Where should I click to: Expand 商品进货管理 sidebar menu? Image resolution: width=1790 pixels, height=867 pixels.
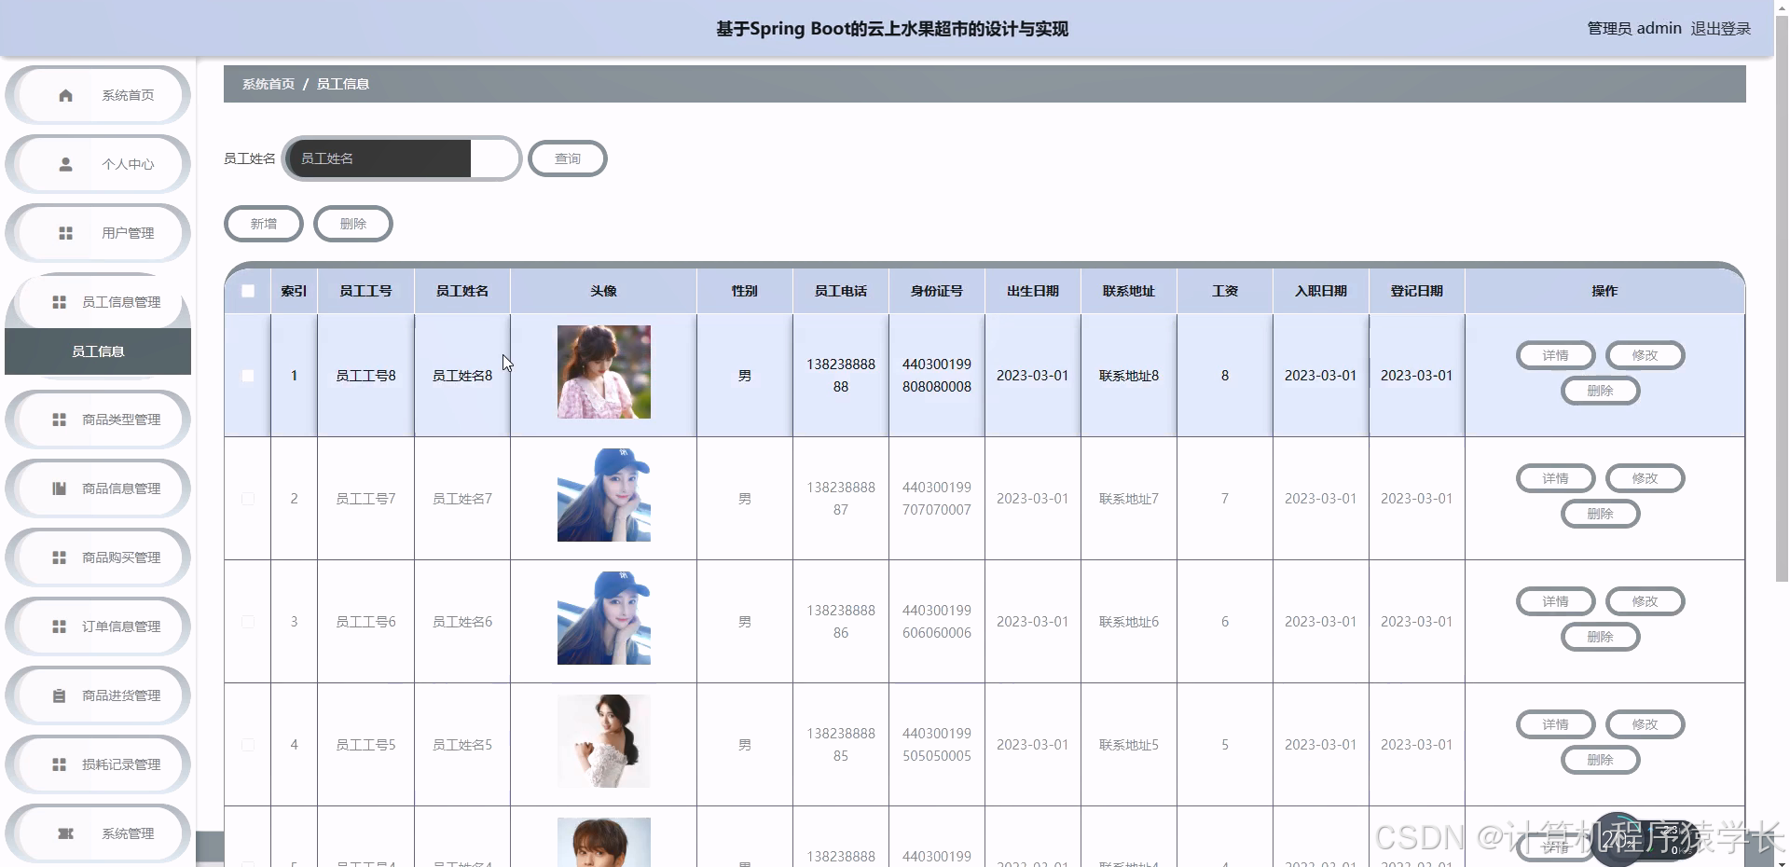tap(98, 695)
